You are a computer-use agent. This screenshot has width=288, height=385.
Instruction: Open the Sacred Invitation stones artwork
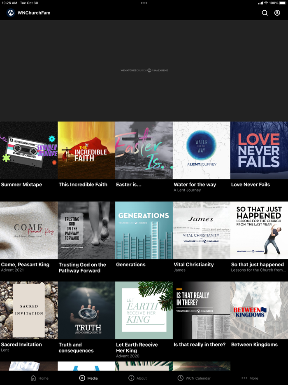29,310
